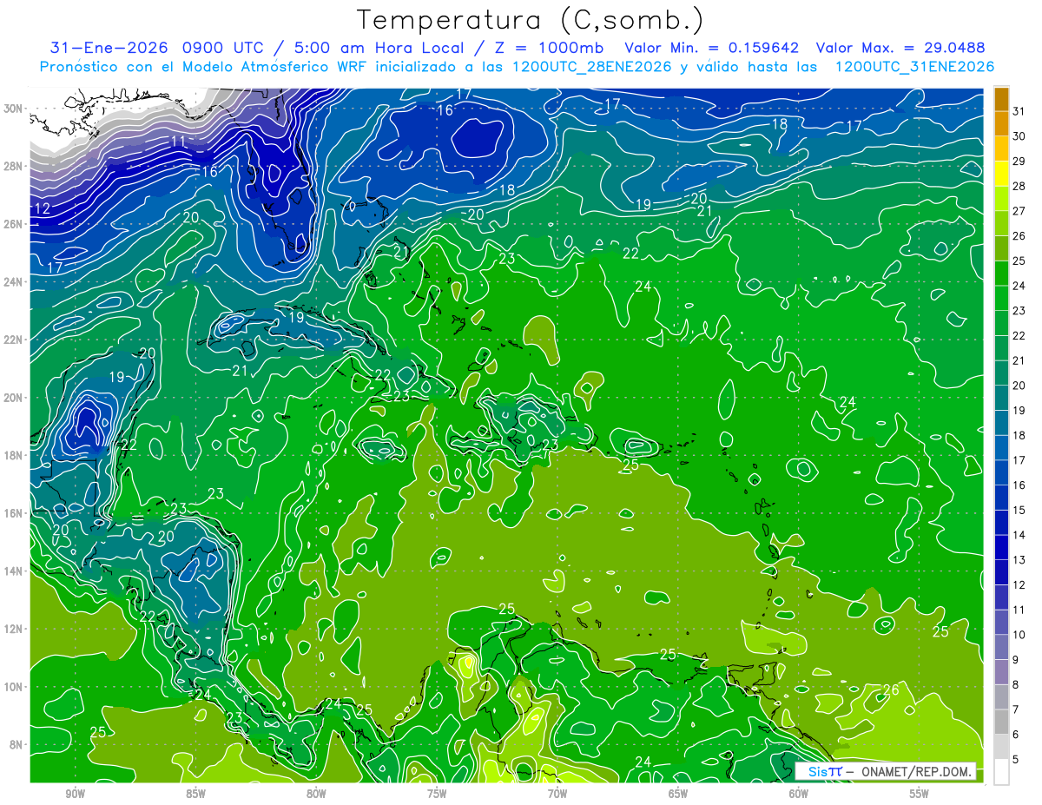Click the '70W' longitude axis label
1042x805 pixels.
point(557,794)
